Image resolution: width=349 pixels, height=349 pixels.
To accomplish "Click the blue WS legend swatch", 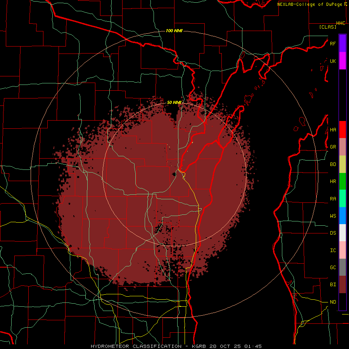I will [x=342, y=216].
